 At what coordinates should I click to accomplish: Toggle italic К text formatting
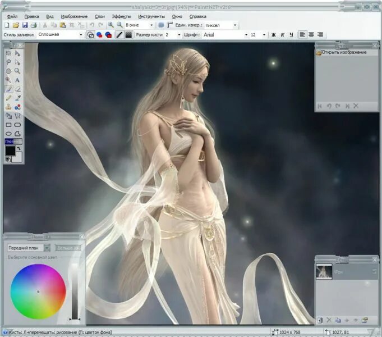[282, 35]
